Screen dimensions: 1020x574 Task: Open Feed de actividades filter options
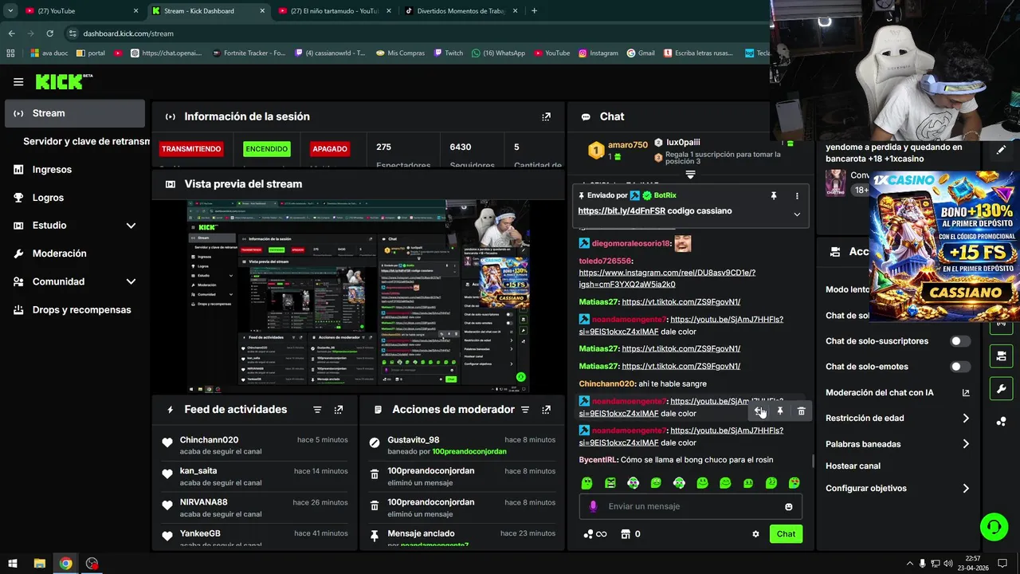pyautogui.click(x=317, y=410)
